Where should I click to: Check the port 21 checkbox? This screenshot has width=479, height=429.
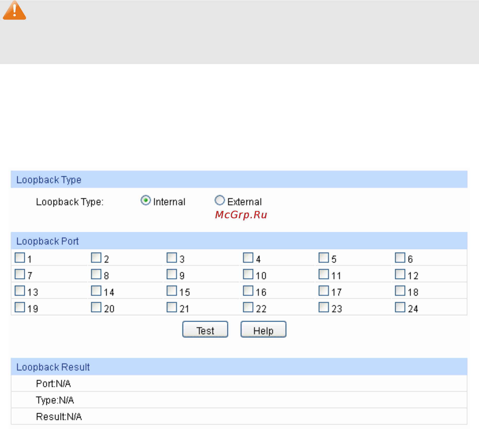[x=172, y=307]
